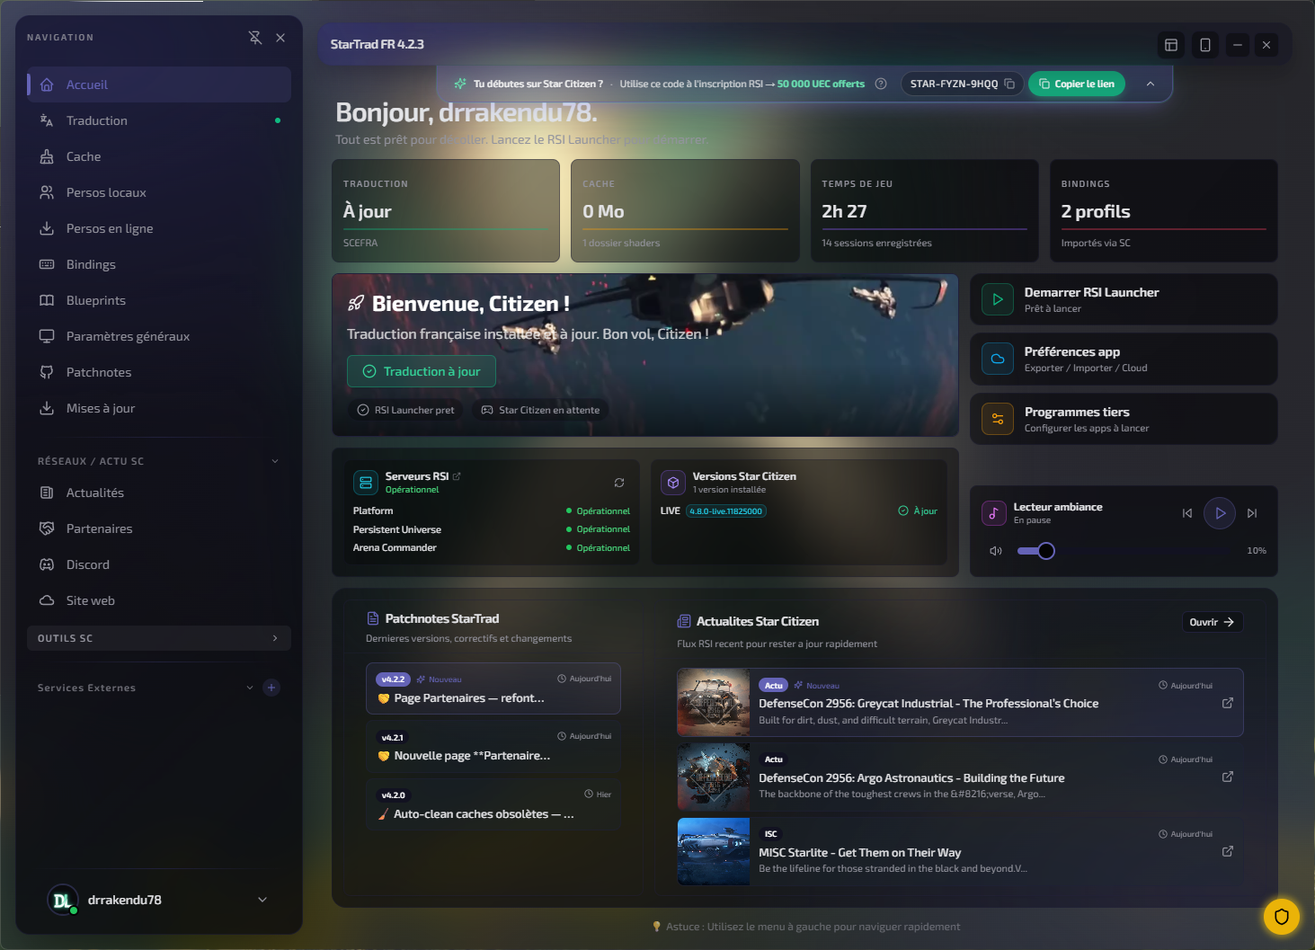The height and width of the screenshot is (950, 1315).
Task: Open the Bindings 2 profils card
Action: [x=1164, y=211]
